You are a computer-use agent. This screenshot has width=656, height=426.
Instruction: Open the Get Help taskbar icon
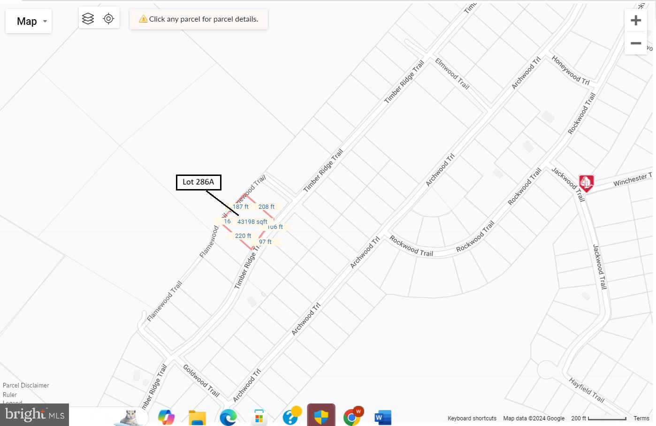tap(291, 416)
